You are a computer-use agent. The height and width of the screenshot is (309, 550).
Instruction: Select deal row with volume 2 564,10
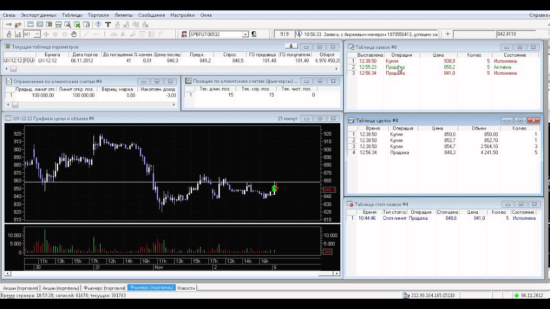tap(443, 146)
